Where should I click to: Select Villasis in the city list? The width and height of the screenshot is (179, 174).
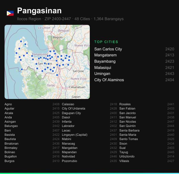click(x=147, y=161)
